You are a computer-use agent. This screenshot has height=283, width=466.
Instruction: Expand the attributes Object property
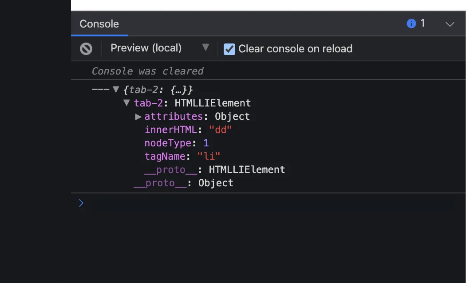coord(138,117)
